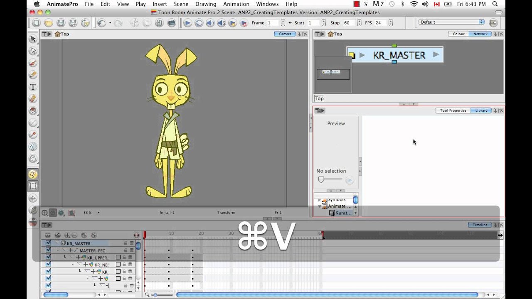The image size is (532, 299).
Task: Select the Text tool
Action: pyautogui.click(x=33, y=87)
